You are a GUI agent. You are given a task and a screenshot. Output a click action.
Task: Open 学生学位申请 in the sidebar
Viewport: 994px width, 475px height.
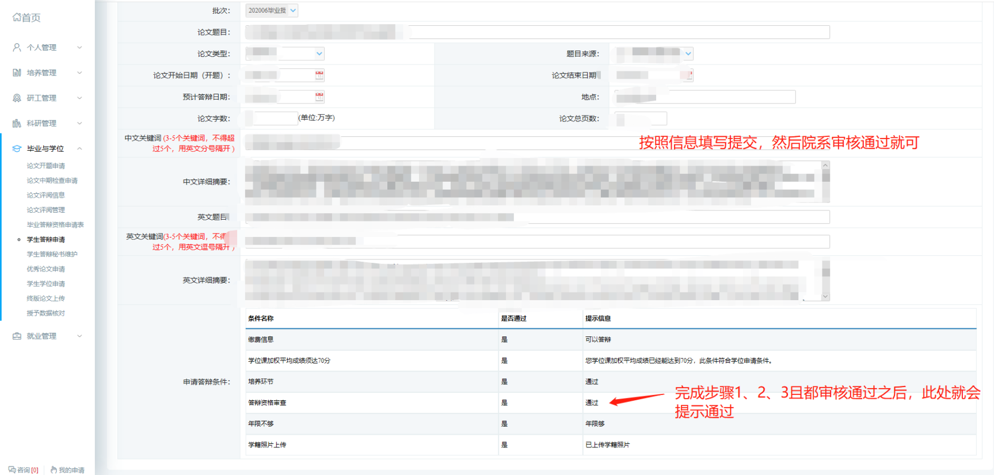click(x=45, y=284)
